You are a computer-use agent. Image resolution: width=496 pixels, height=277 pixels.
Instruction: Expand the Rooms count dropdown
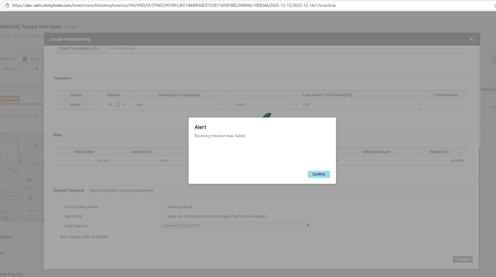[30, 69]
